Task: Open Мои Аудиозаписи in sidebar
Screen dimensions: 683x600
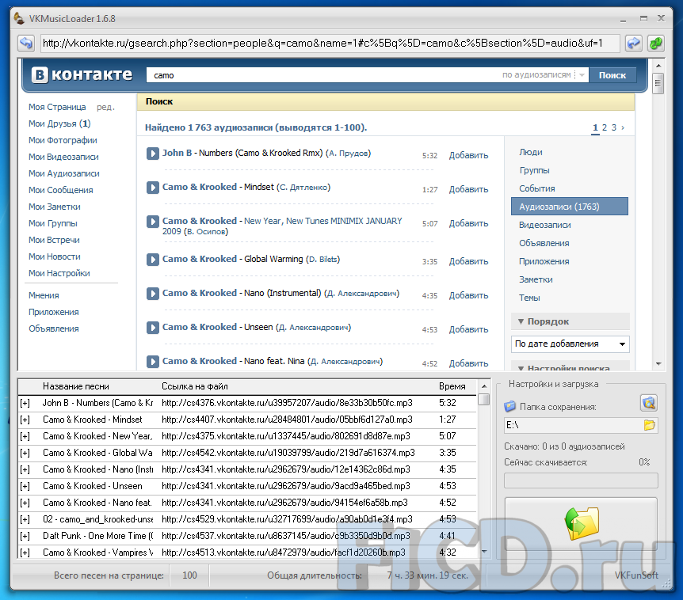Action: 64,173
